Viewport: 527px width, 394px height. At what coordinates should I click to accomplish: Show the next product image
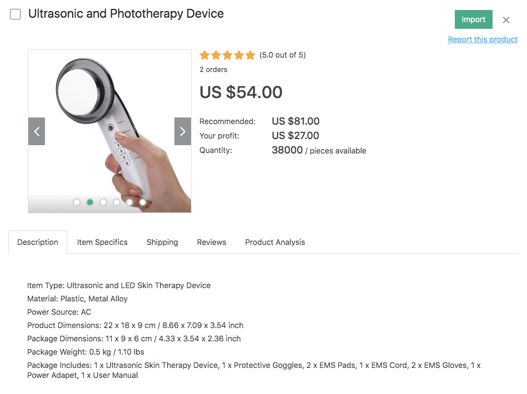(183, 131)
